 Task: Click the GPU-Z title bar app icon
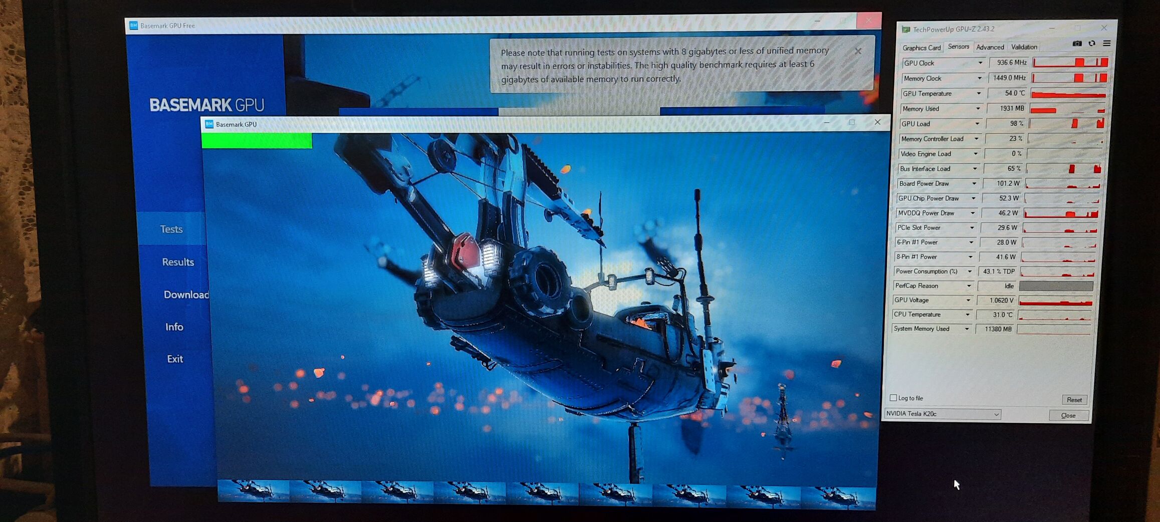point(906,30)
